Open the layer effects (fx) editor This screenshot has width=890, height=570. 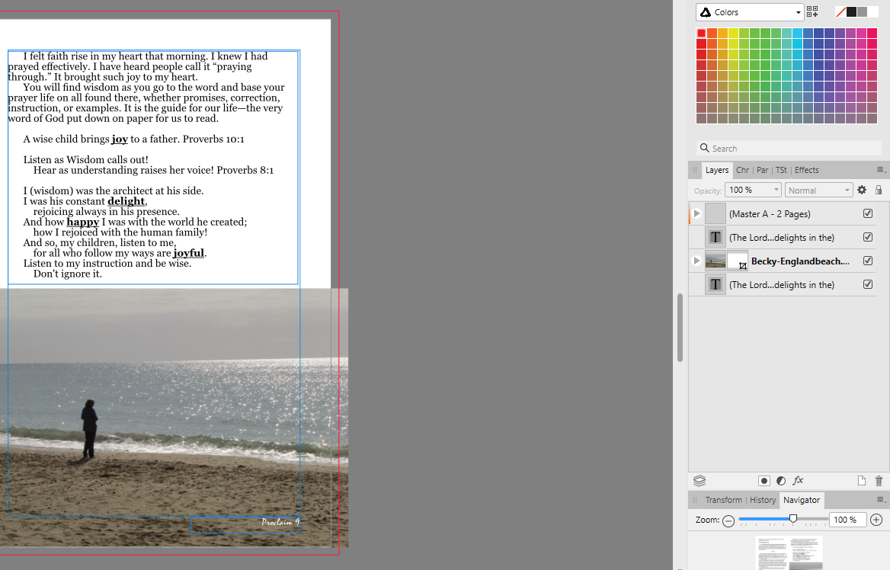click(x=798, y=481)
